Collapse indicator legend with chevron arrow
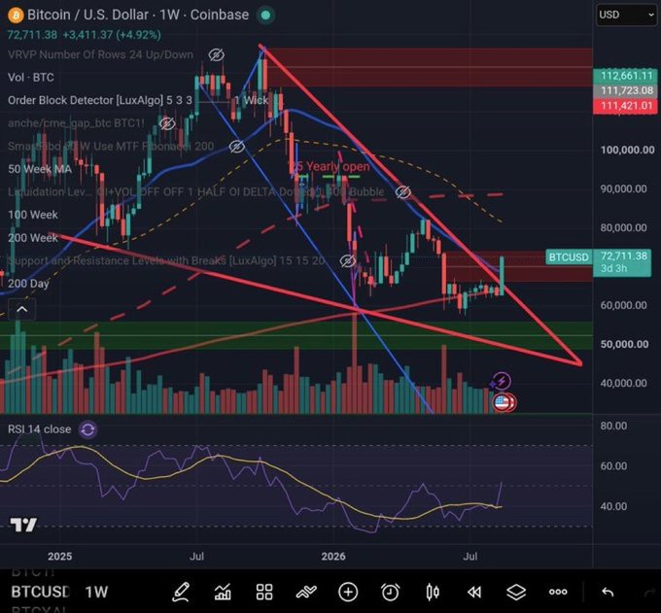The width and height of the screenshot is (661, 613). tap(22, 310)
